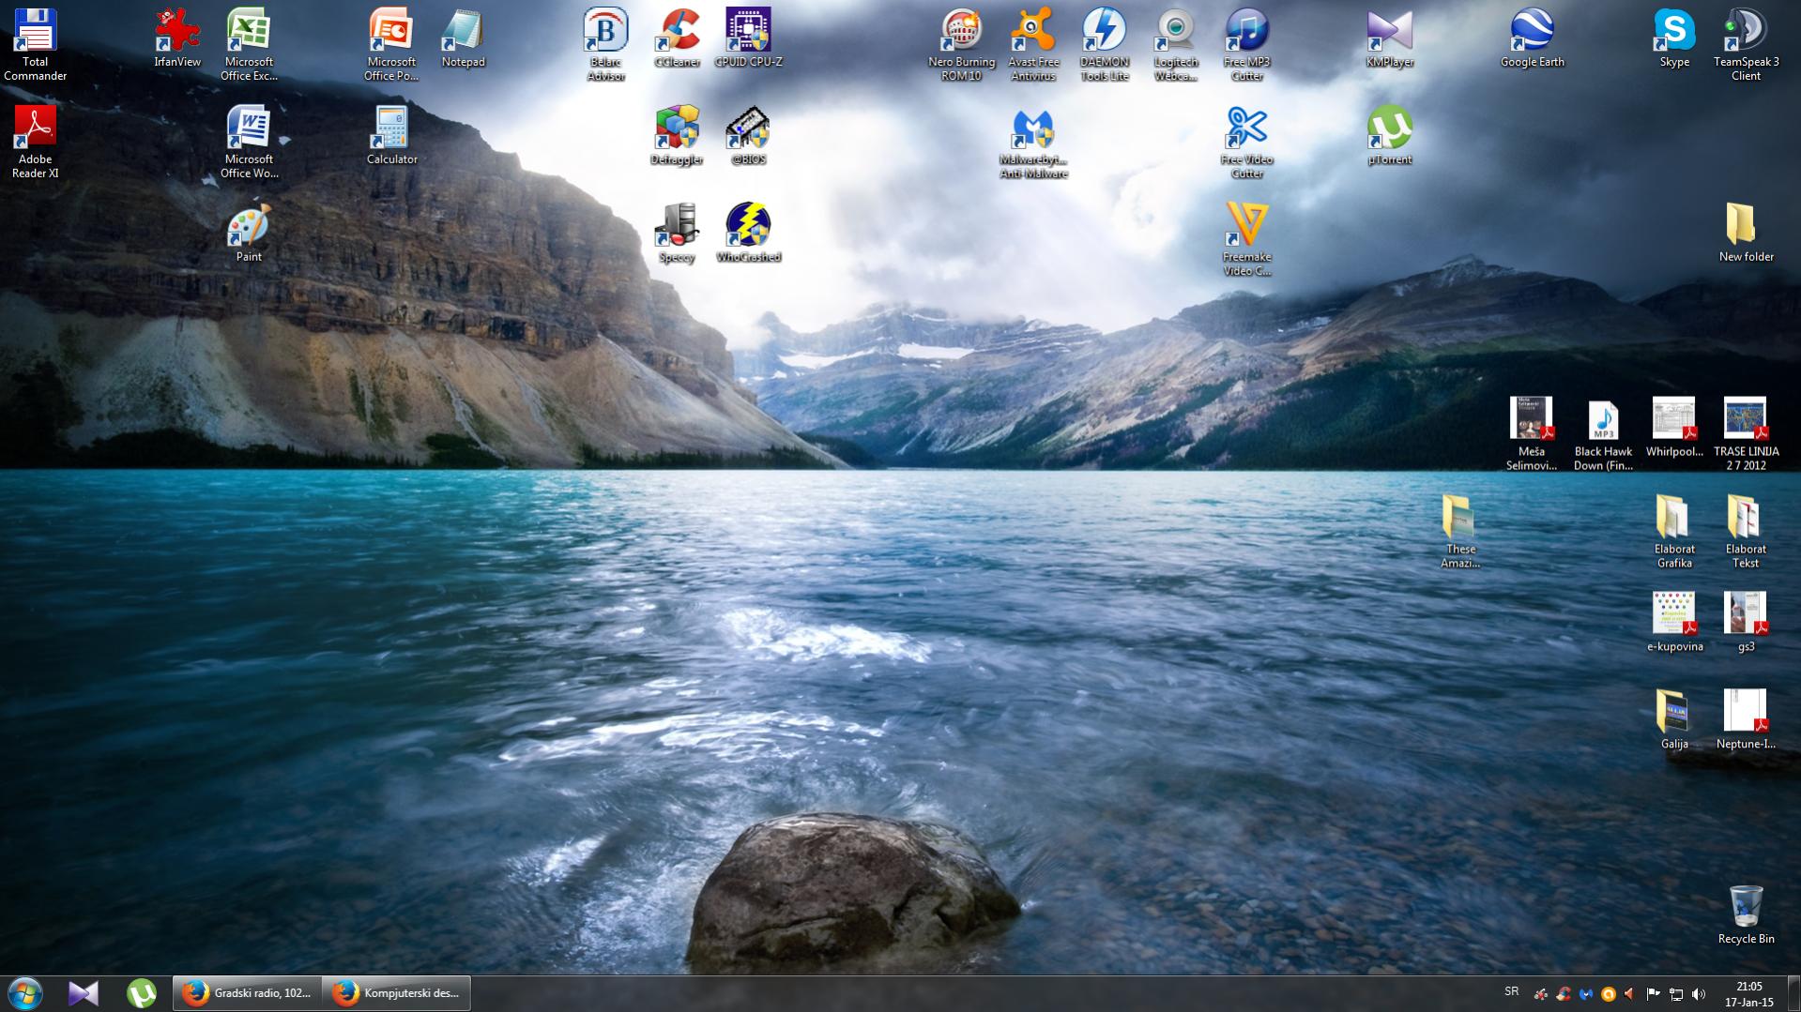Screen dimensions: 1801x1012
Task: Click the KMPlayer pinned taskbar icon
Action: click(84, 993)
